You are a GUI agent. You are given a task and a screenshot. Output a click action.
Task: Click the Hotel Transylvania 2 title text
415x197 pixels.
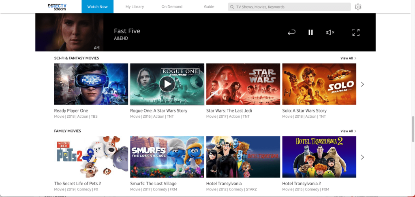pos(302,184)
